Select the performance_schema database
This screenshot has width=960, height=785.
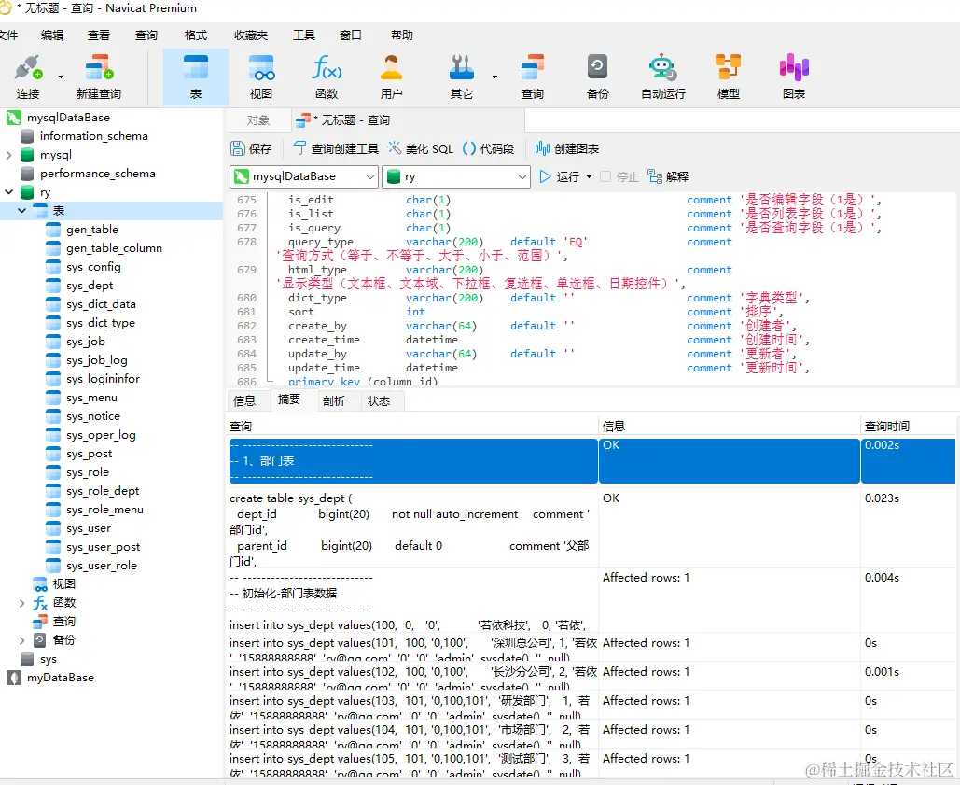click(97, 174)
